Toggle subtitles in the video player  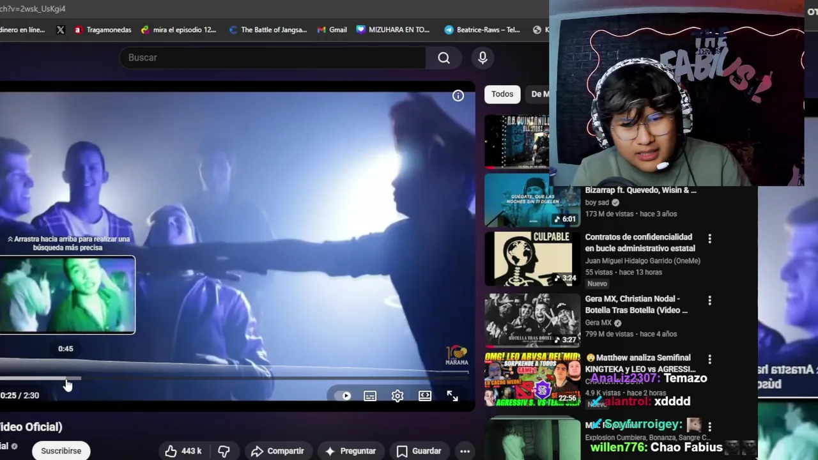[x=370, y=395]
